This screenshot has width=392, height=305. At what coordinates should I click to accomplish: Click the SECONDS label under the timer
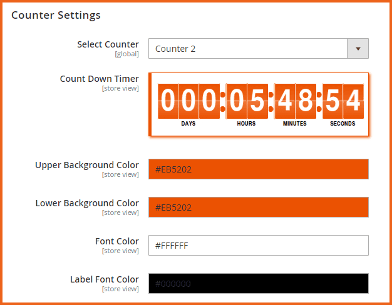[x=343, y=124]
